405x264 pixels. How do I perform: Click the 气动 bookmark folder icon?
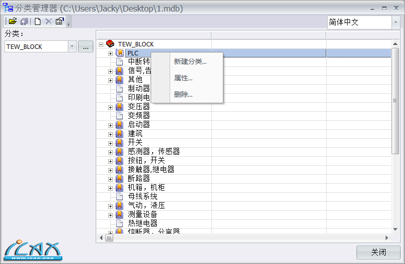pos(119,206)
